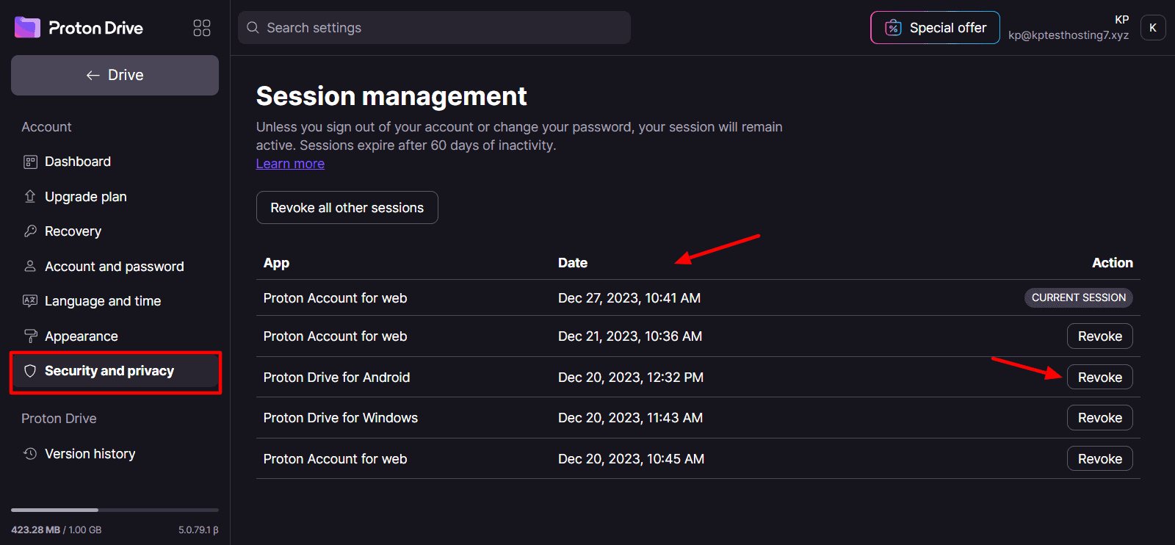
Task: Revoke the Proton Drive for Android session
Action: (1099, 378)
